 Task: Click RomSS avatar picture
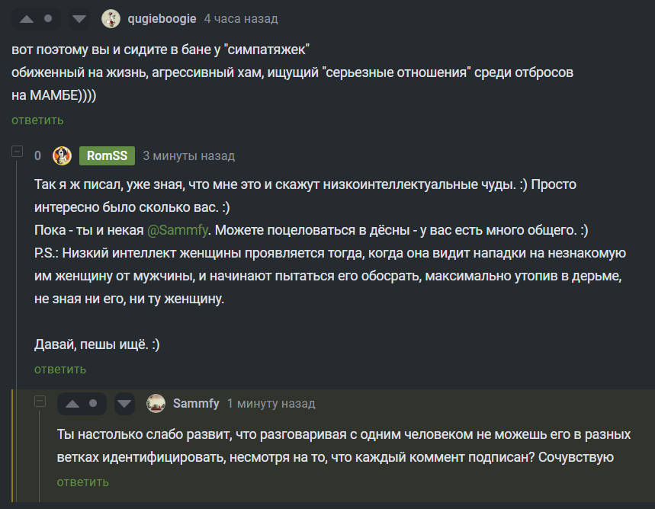click(62, 155)
